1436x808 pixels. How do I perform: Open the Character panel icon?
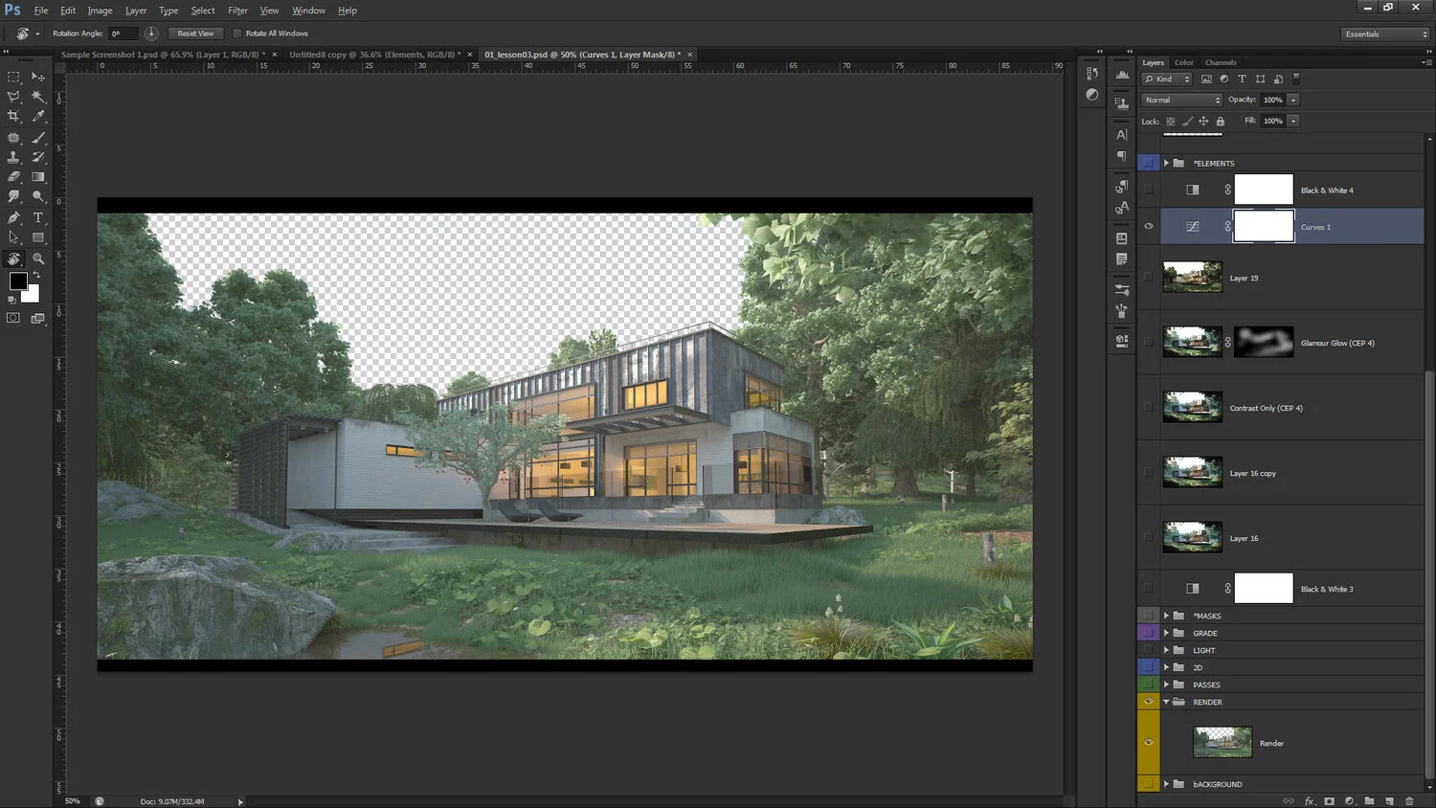pos(1121,134)
